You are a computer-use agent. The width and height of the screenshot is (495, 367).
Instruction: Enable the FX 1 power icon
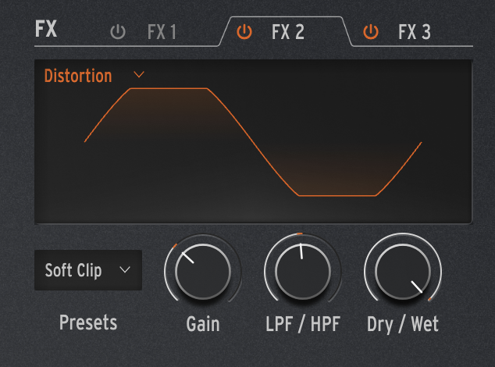coord(118,32)
